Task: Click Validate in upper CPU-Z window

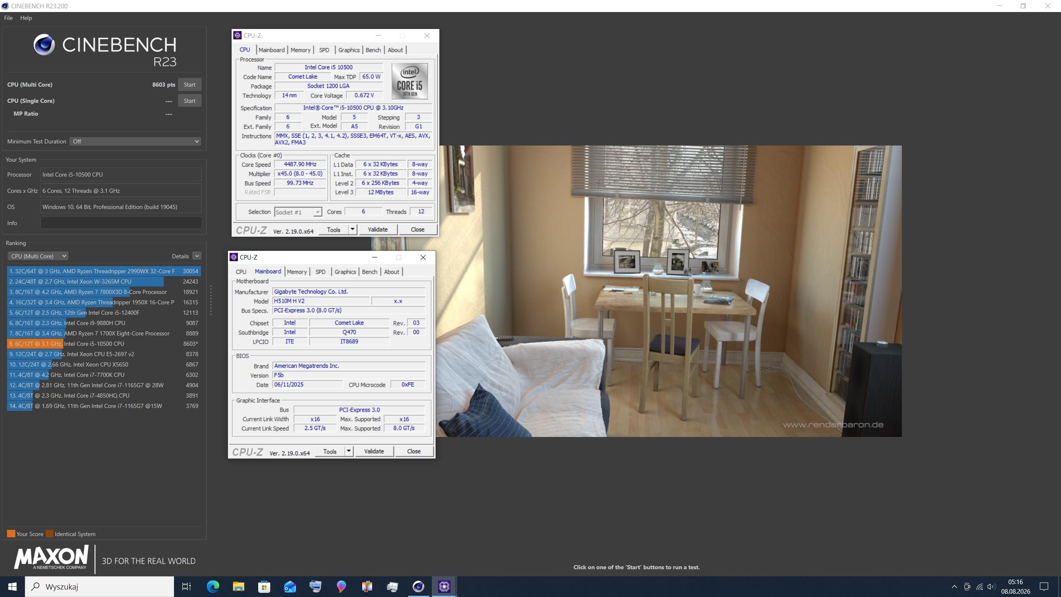Action: pyautogui.click(x=378, y=229)
